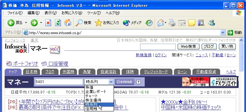Click the address bar URL field
This screenshot has height=112, width=246.
pyautogui.click(x=124, y=33)
